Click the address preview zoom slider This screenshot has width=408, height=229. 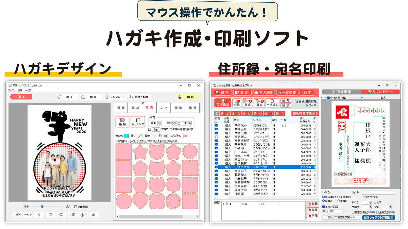(362, 98)
